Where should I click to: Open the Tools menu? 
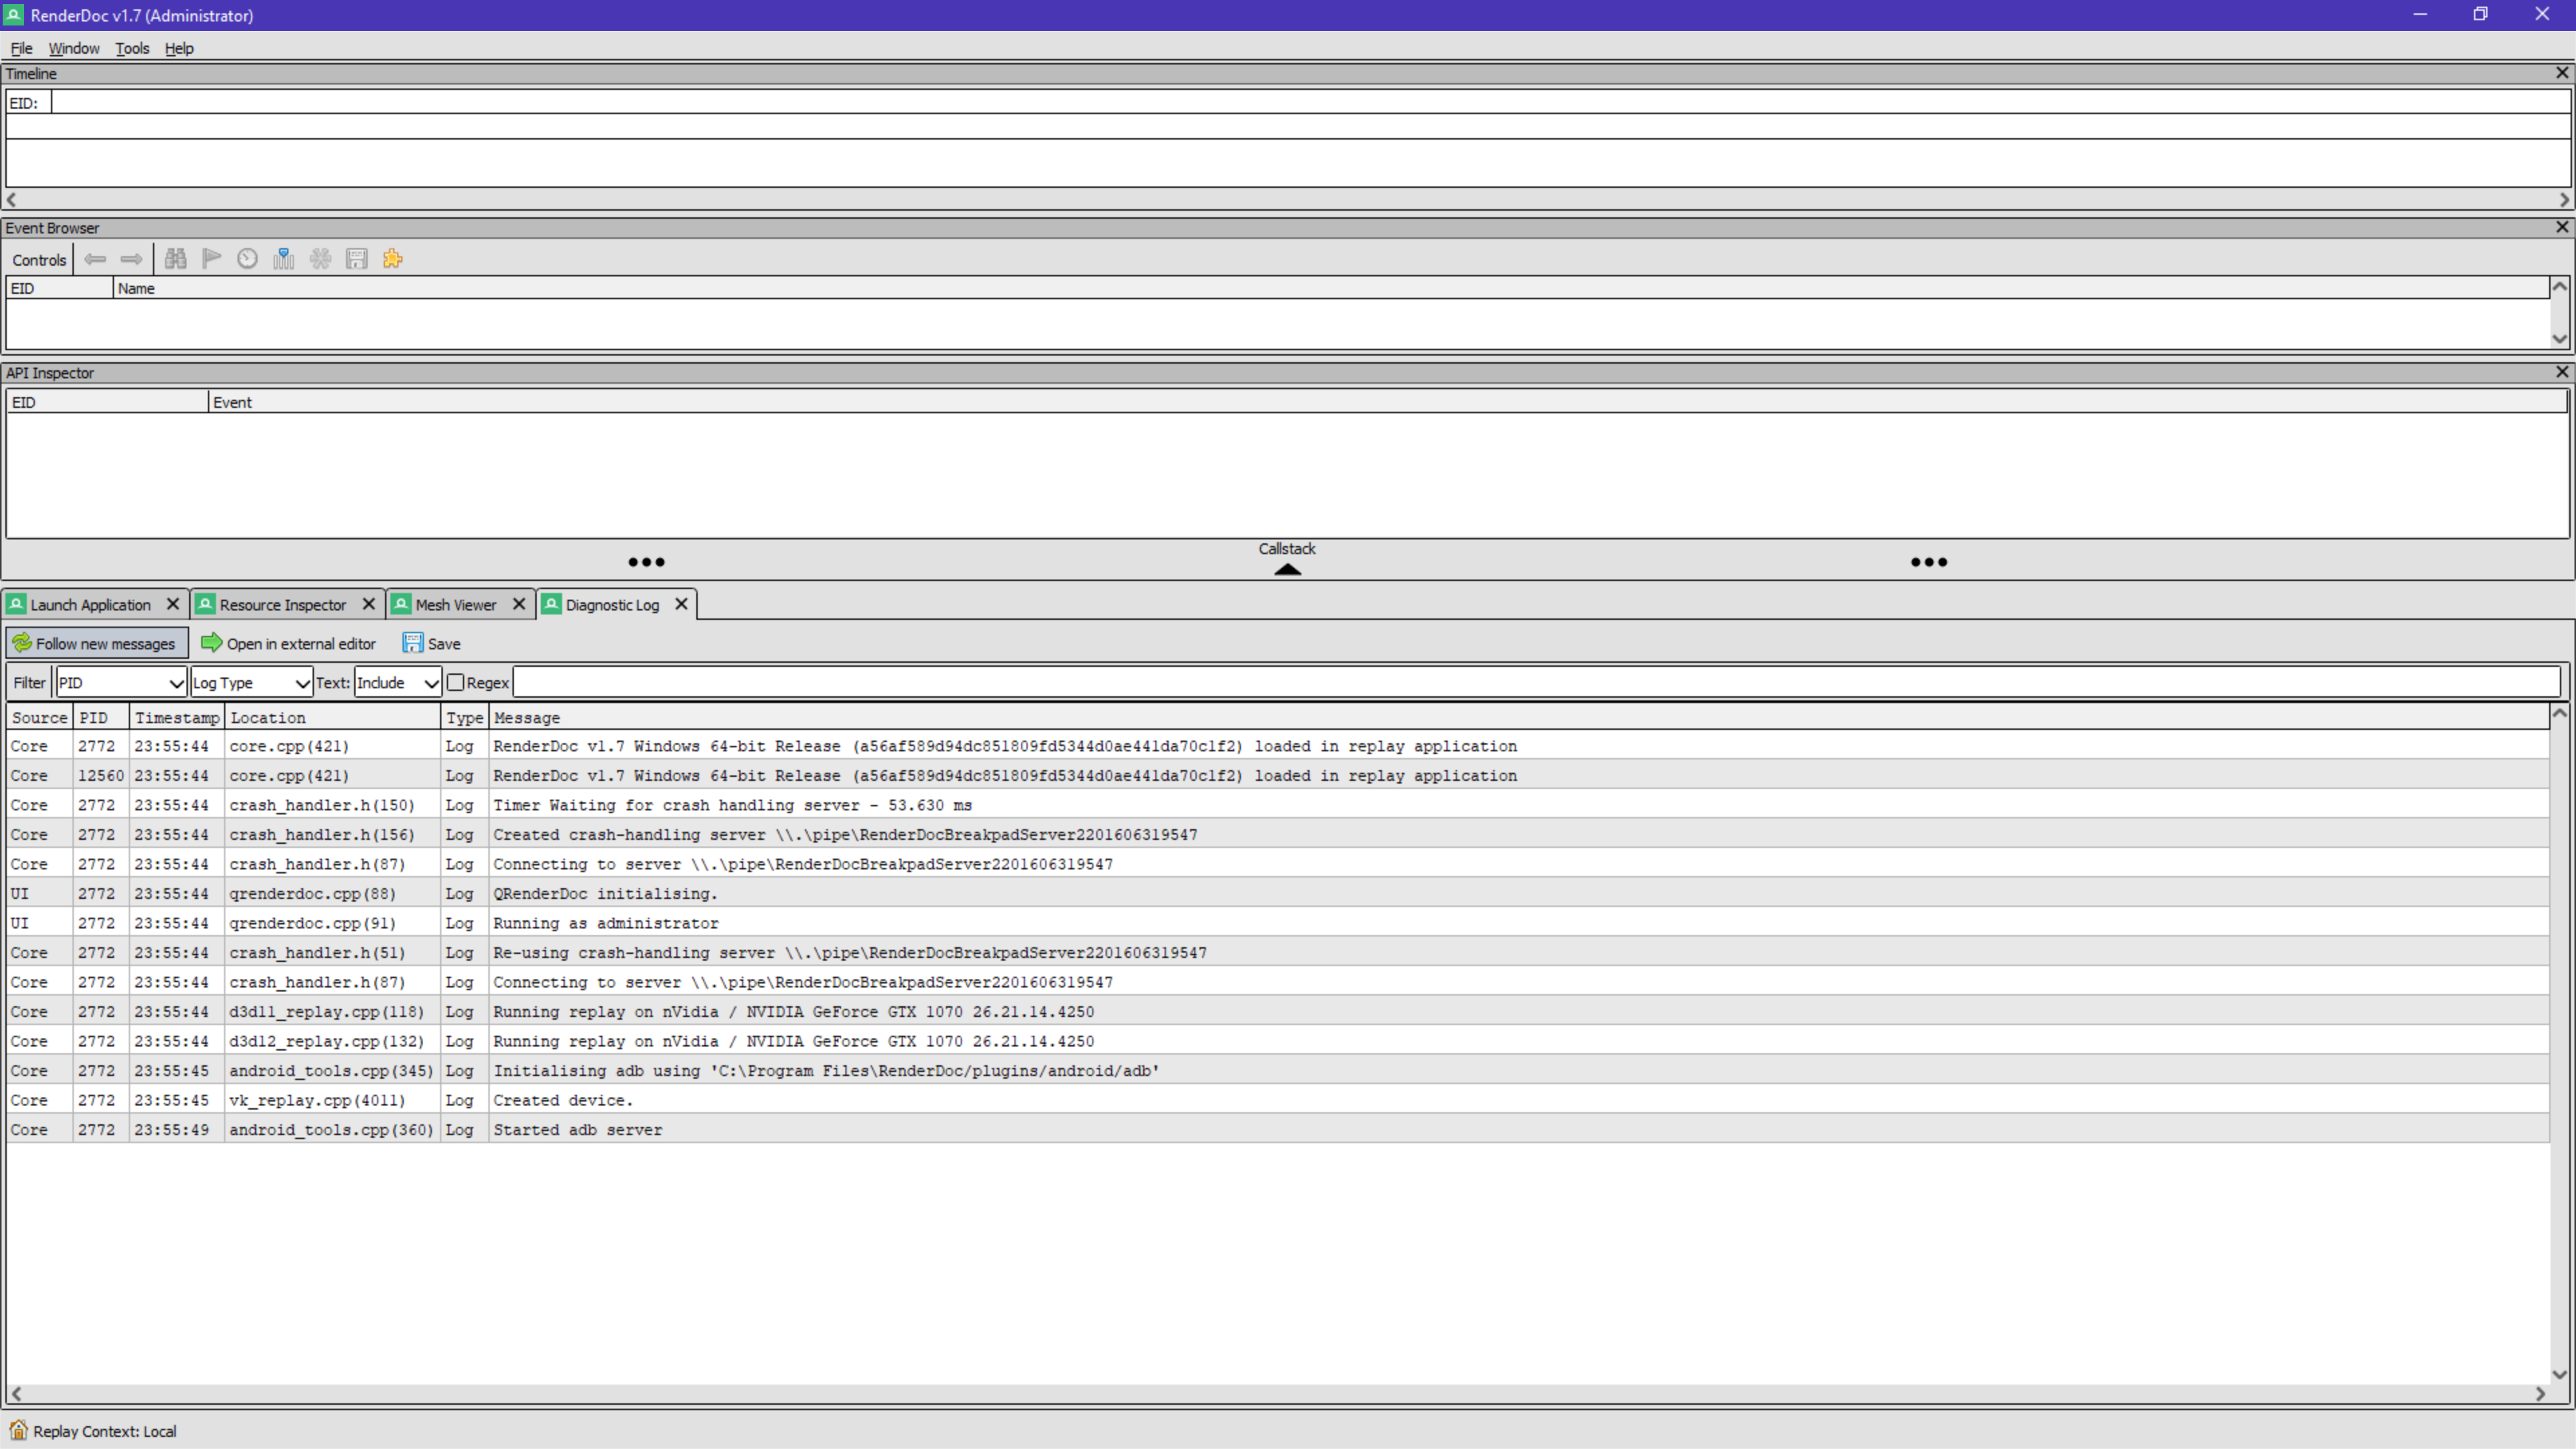pyautogui.click(x=132, y=48)
